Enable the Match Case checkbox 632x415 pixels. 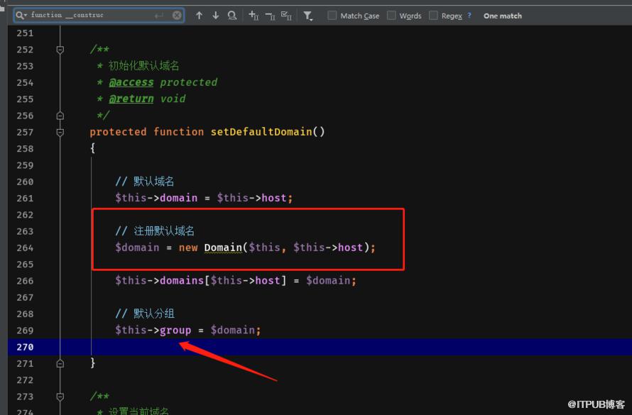tap(332, 16)
